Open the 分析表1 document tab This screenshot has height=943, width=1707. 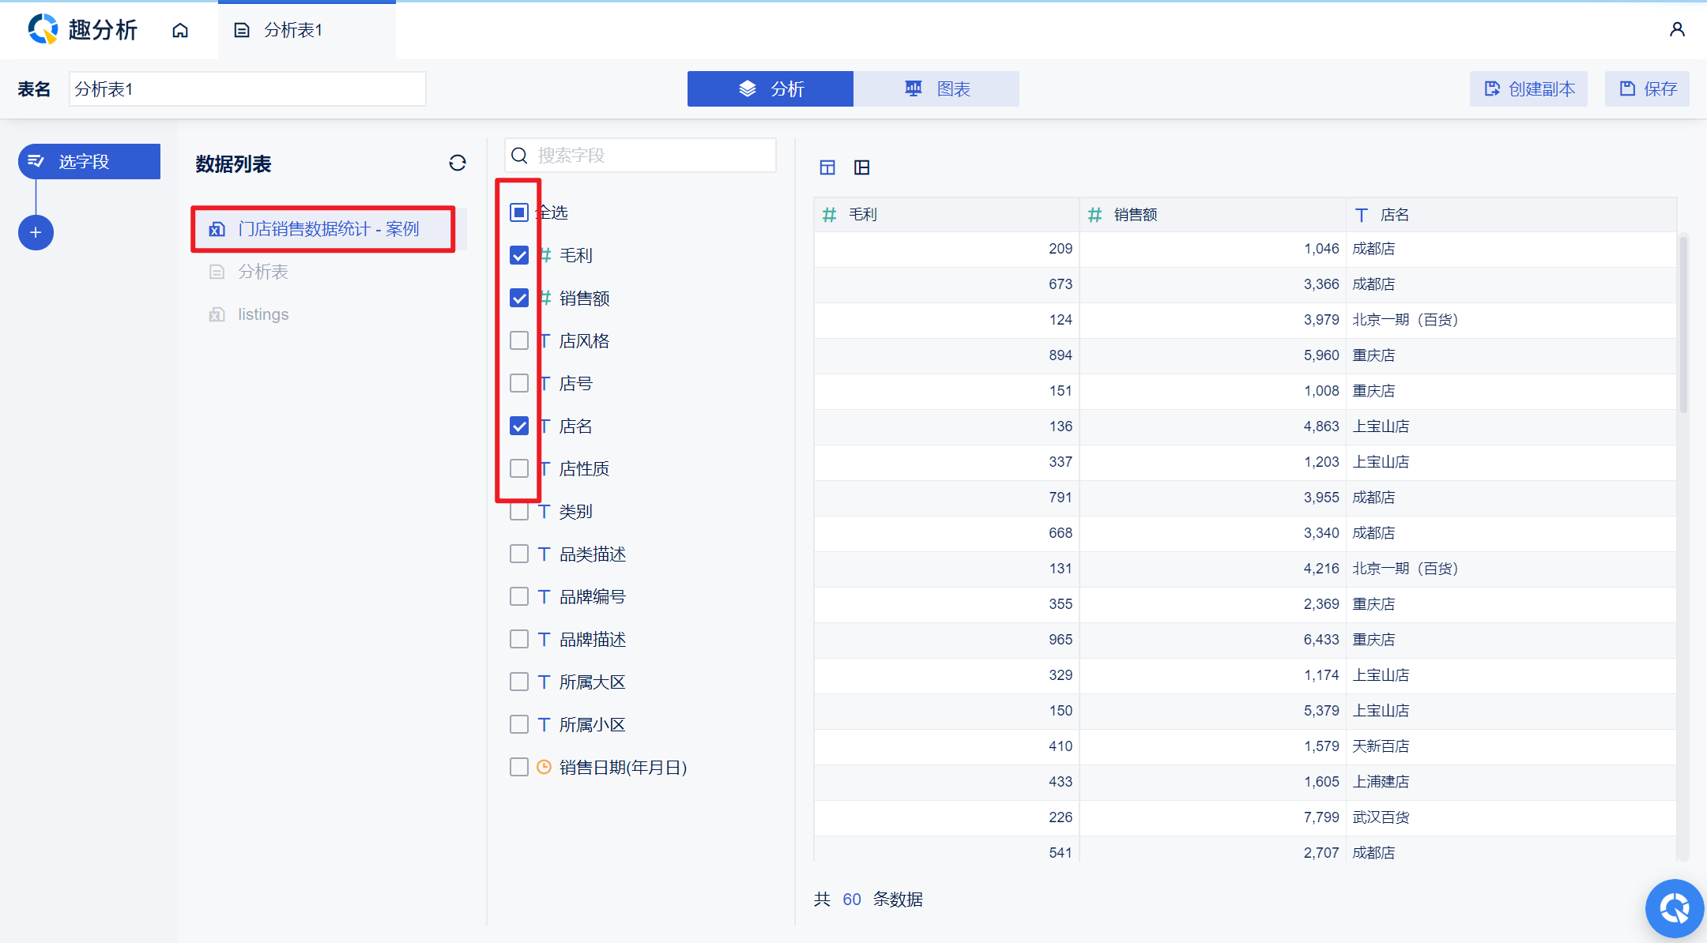tap(292, 30)
